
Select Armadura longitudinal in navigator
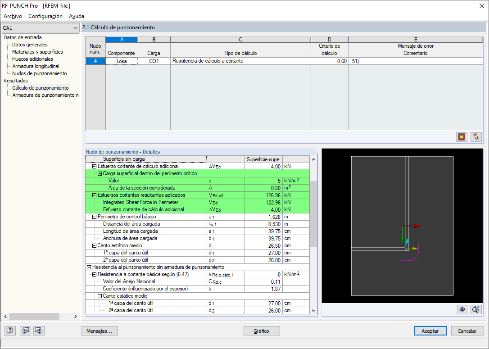[36, 66]
